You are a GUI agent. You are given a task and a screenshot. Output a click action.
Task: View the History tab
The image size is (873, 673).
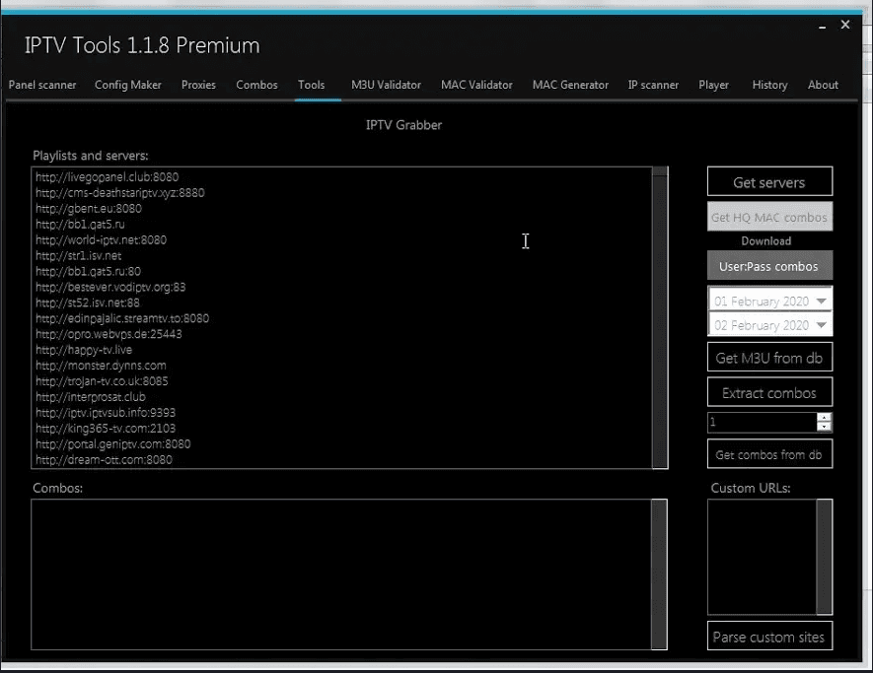click(769, 85)
